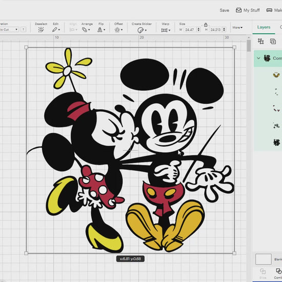Screen dimensions: 282x282
Task: Click the Duplicate icon in Layers panel
Action: click(273, 42)
